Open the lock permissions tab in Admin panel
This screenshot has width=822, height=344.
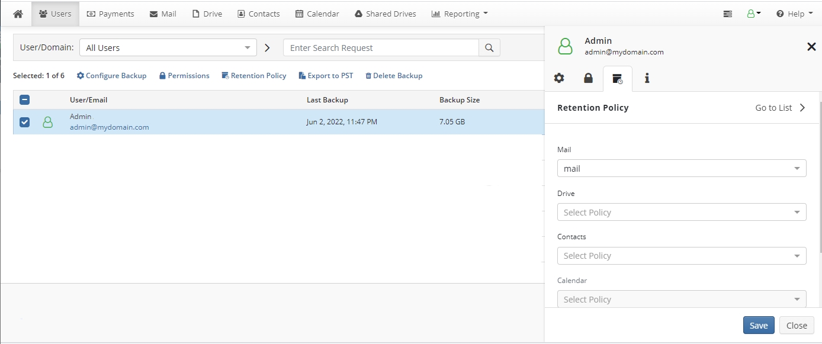click(x=588, y=78)
